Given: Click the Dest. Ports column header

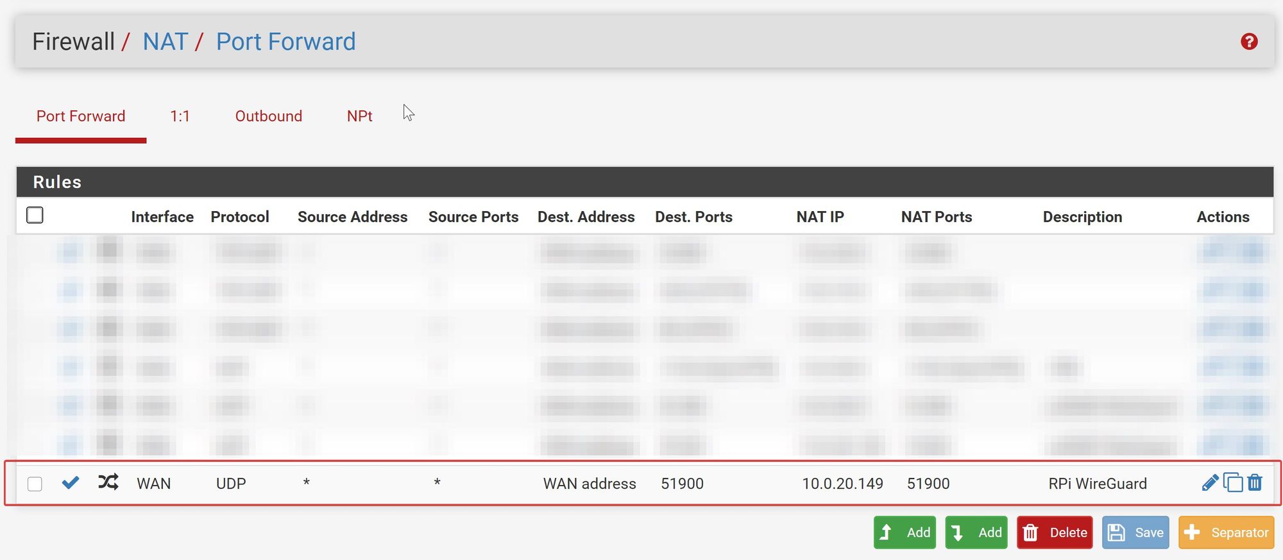Looking at the screenshot, I should [x=693, y=217].
